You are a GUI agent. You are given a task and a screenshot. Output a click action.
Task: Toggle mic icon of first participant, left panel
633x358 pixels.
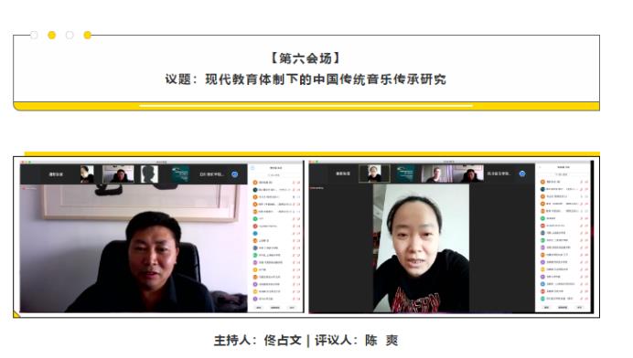[x=294, y=183]
